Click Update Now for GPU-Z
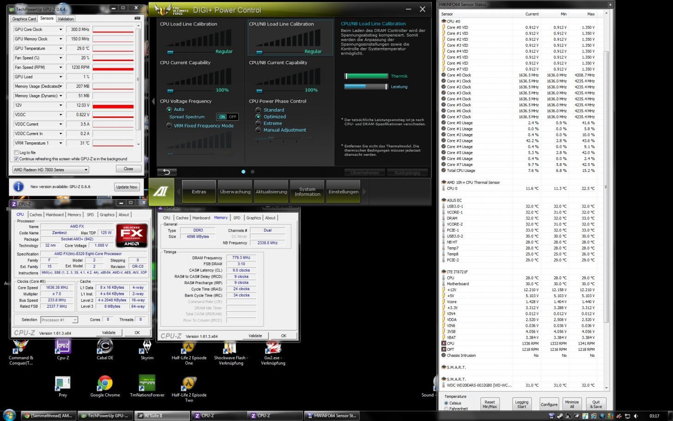 point(127,187)
